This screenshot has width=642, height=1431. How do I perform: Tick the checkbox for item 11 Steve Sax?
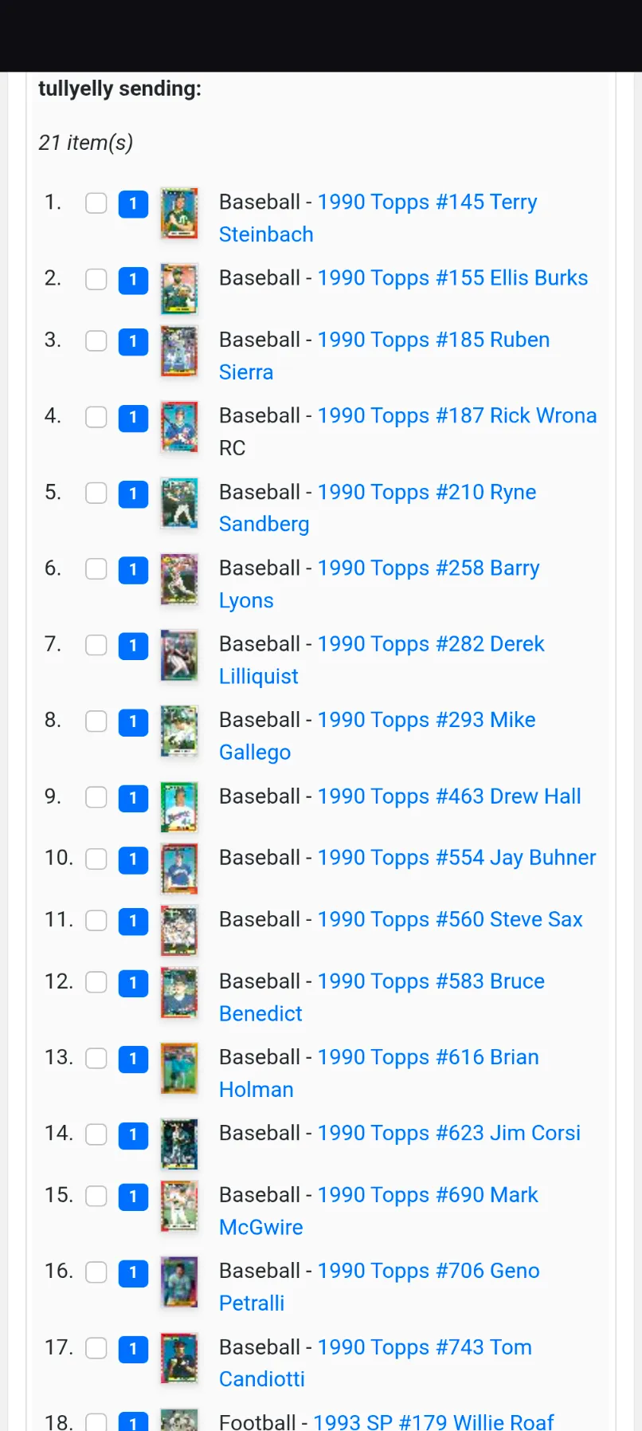click(96, 921)
